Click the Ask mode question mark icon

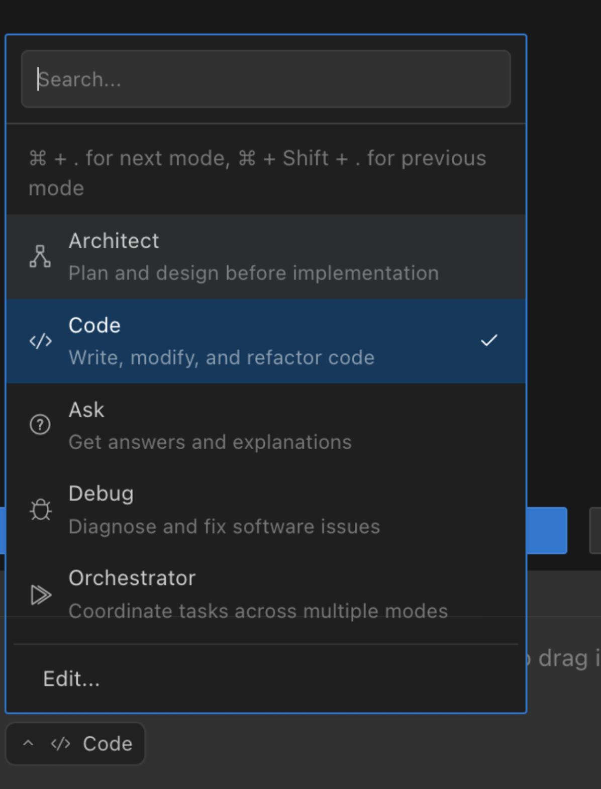point(40,425)
